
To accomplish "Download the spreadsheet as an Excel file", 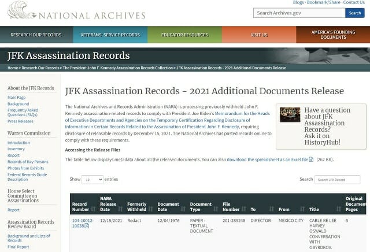I will point(268,160).
